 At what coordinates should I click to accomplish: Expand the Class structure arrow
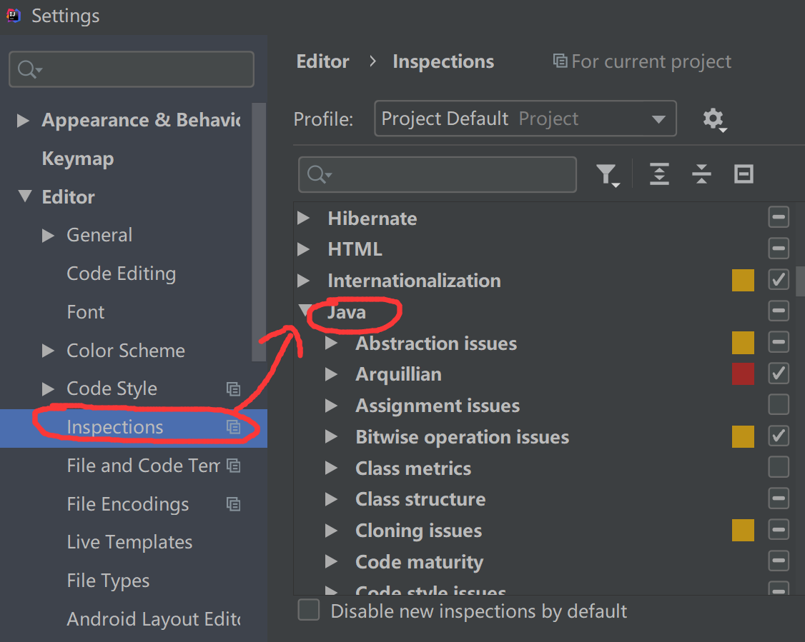pyautogui.click(x=331, y=499)
